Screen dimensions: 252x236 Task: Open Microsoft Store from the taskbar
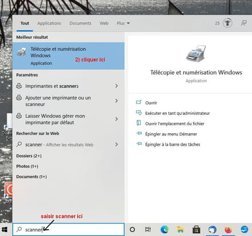(x=196, y=230)
